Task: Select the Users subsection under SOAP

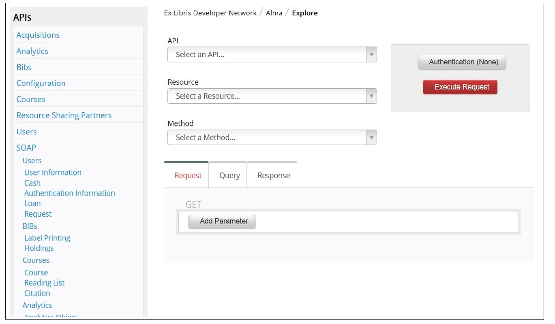Action: tap(32, 161)
